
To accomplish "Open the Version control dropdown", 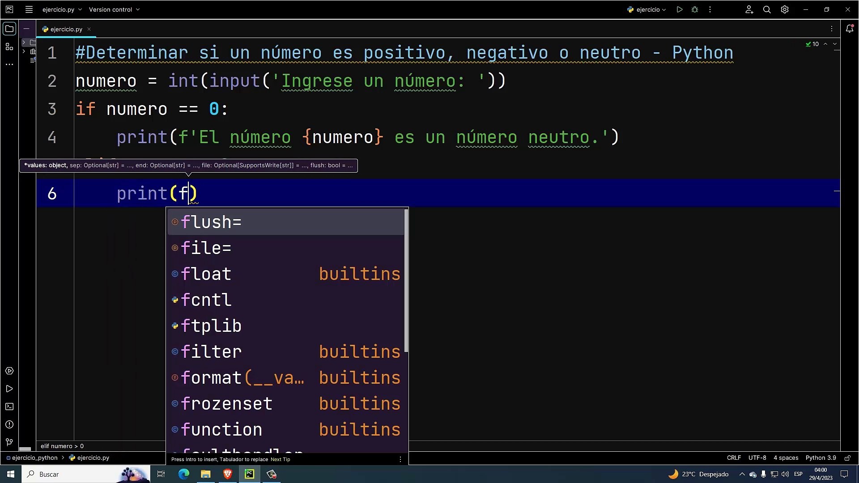I will pos(114,9).
